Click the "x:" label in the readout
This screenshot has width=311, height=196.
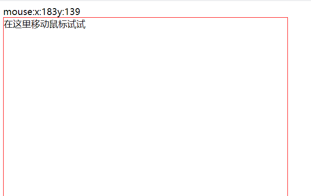(38, 13)
